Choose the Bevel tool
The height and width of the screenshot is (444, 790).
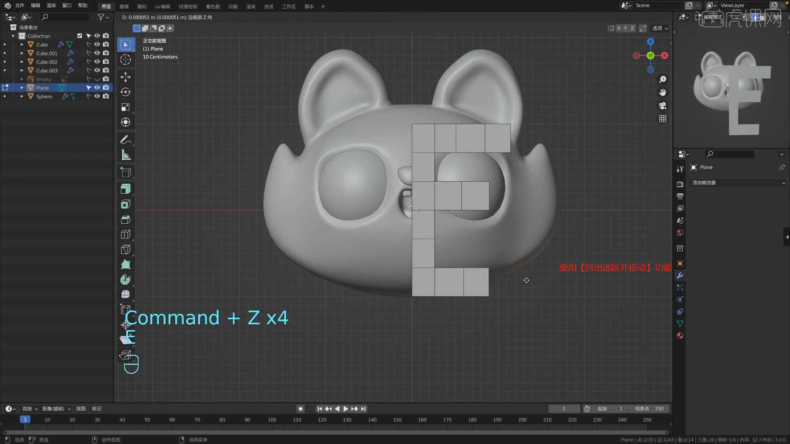coord(125,219)
